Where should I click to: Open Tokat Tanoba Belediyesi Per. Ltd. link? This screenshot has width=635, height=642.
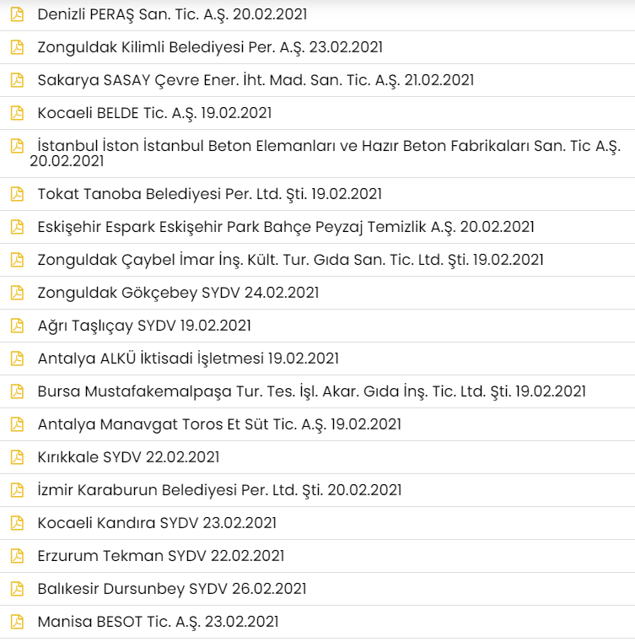coord(209,194)
